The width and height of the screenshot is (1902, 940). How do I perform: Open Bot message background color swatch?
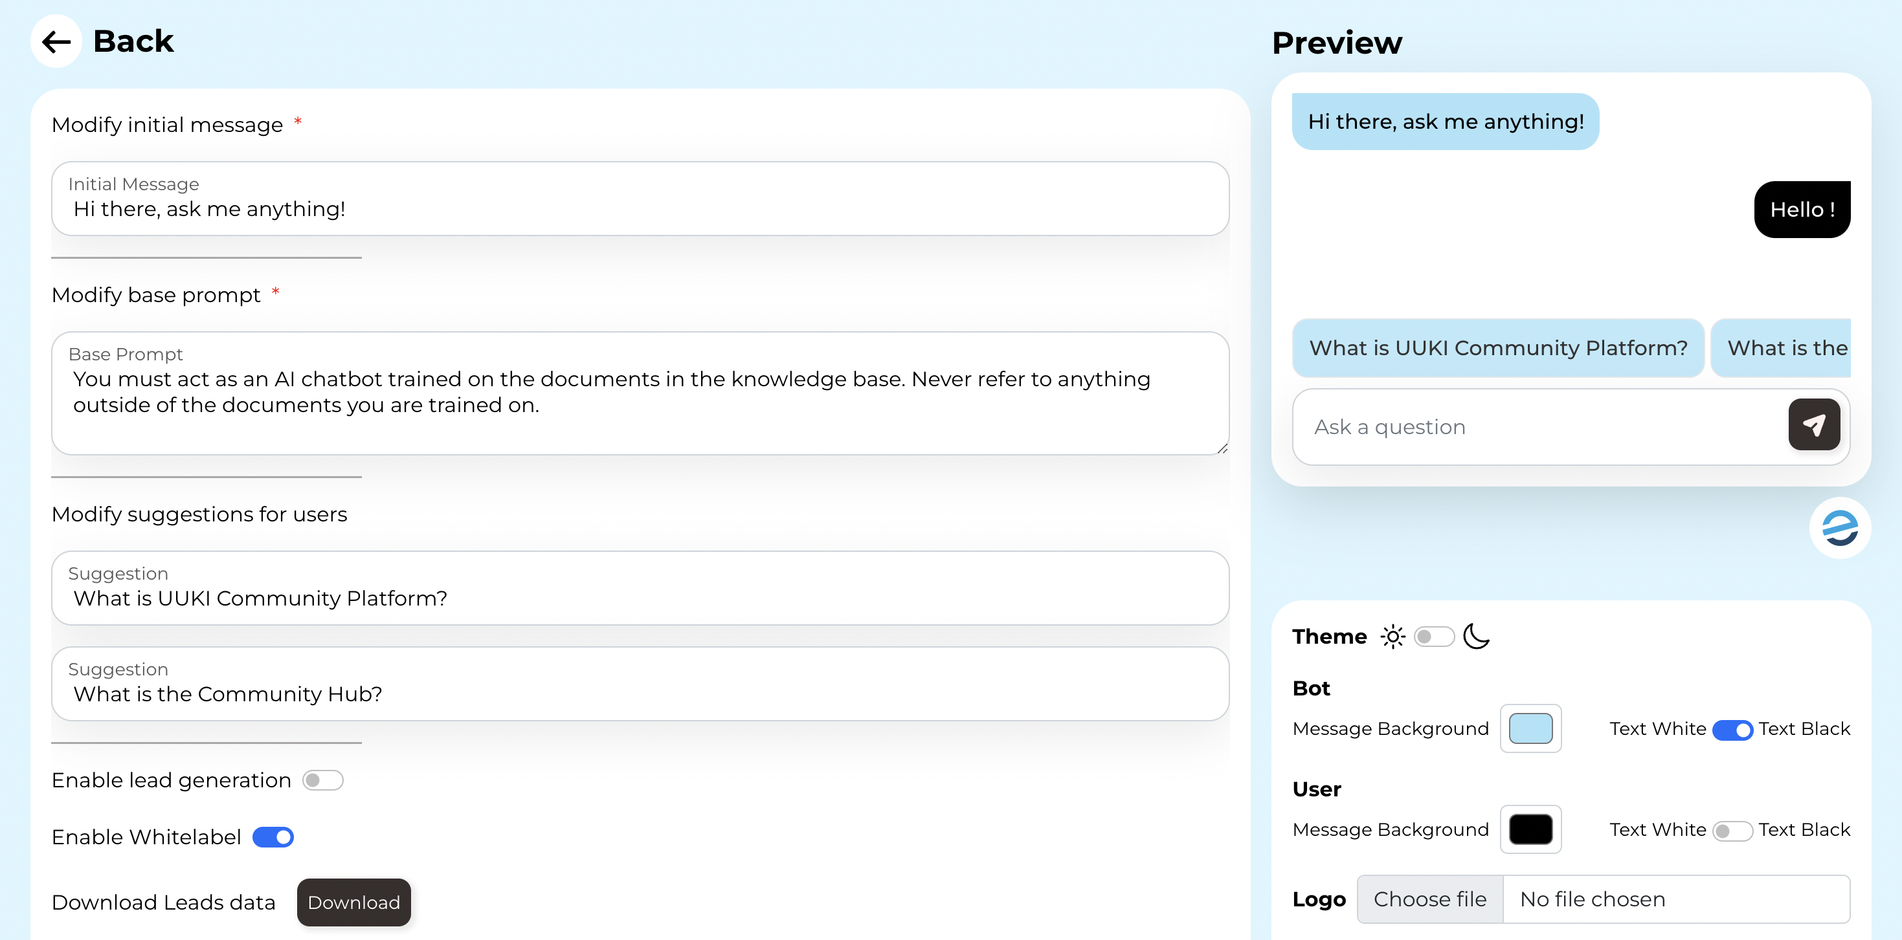(x=1530, y=729)
